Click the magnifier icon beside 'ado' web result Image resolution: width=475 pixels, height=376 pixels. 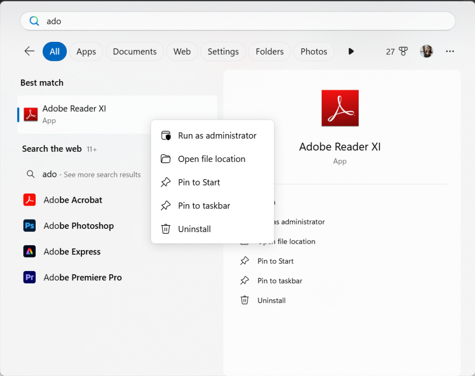(x=31, y=174)
